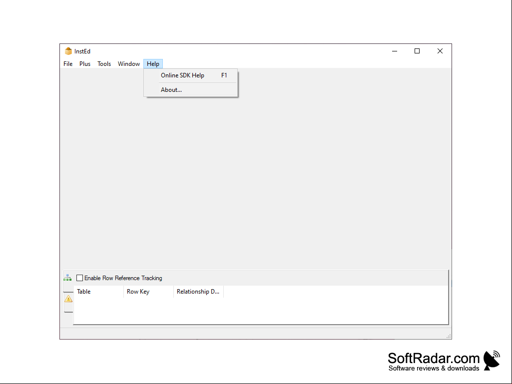Open the Tools menu
Viewport: 512px width, 384px height.
point(104,64)
